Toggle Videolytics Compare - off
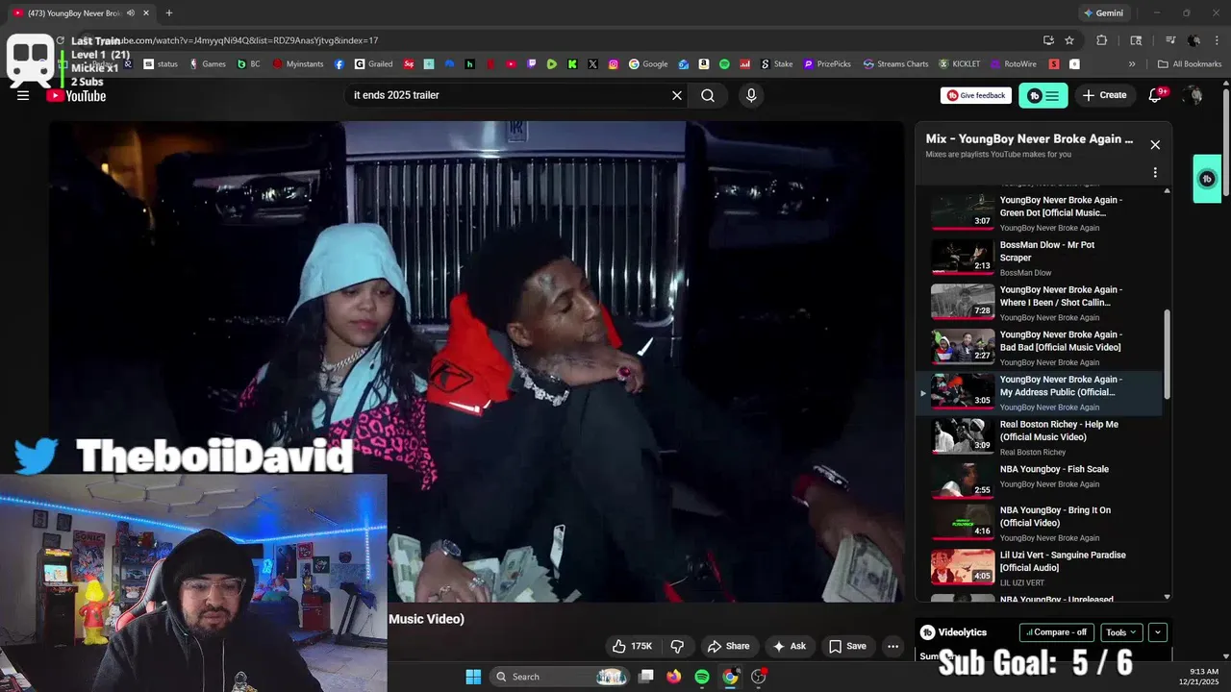The height and width of the screenshot is (692, 1231). click(1057, 632)
